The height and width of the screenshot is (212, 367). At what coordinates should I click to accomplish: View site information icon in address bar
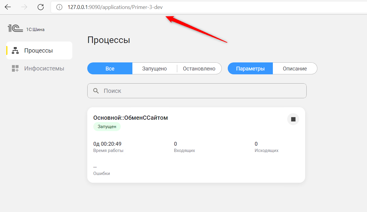(x=59, y=7)
